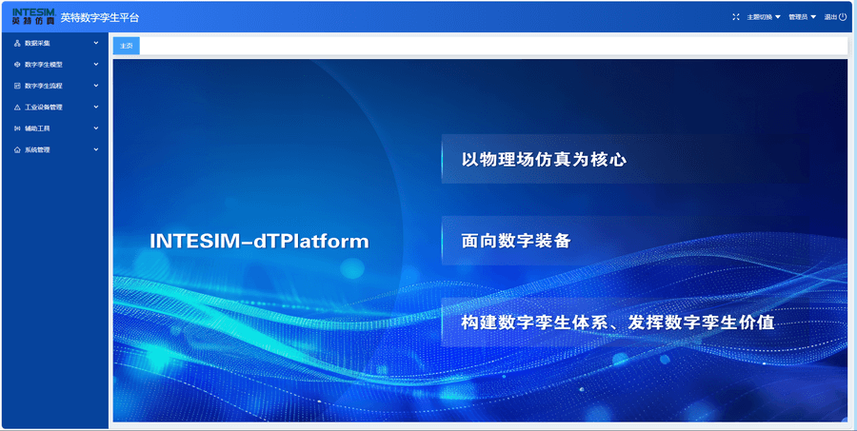Expand 数字孪生模型 using its chevron arrow

click(x=96, y=65)
